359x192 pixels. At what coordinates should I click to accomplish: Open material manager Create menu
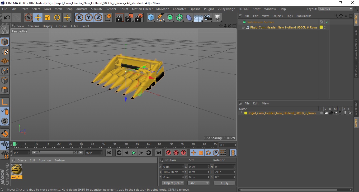point(22,160)
